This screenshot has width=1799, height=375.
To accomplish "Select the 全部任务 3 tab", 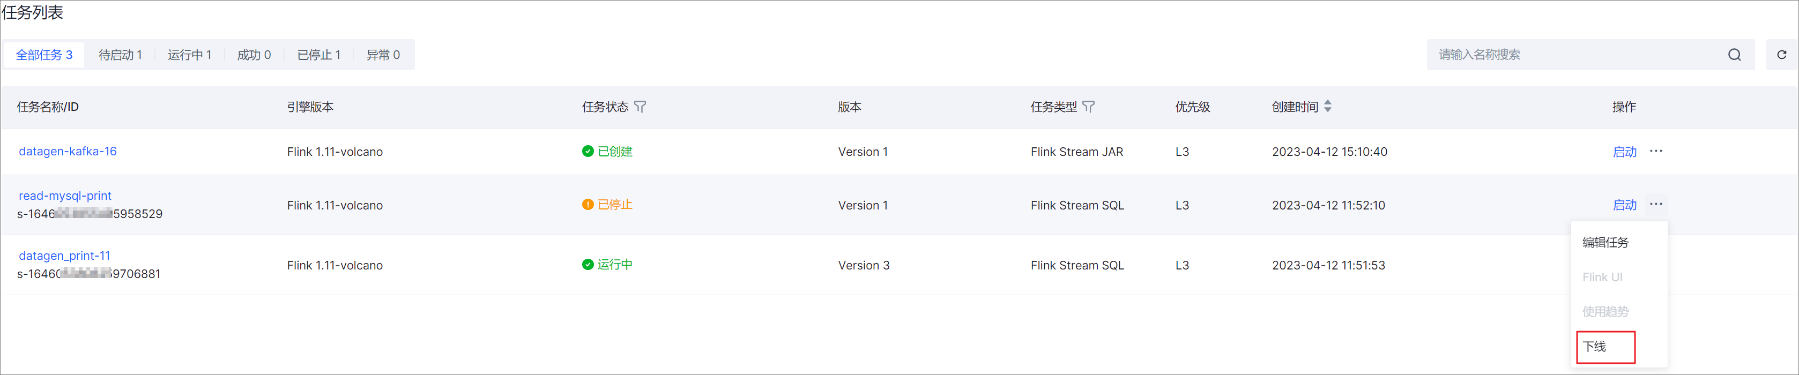I will 44,55.
